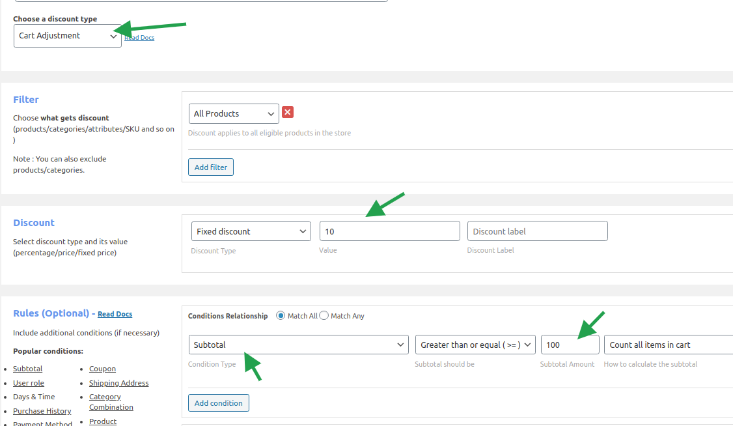Click the Add filter button
Image resolution: width=733 pixels, height=426 pixels.
[x=211, y=167]
